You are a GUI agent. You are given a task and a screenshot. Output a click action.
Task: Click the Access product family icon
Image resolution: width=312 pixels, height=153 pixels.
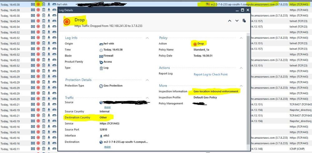[x=101, y=62]
